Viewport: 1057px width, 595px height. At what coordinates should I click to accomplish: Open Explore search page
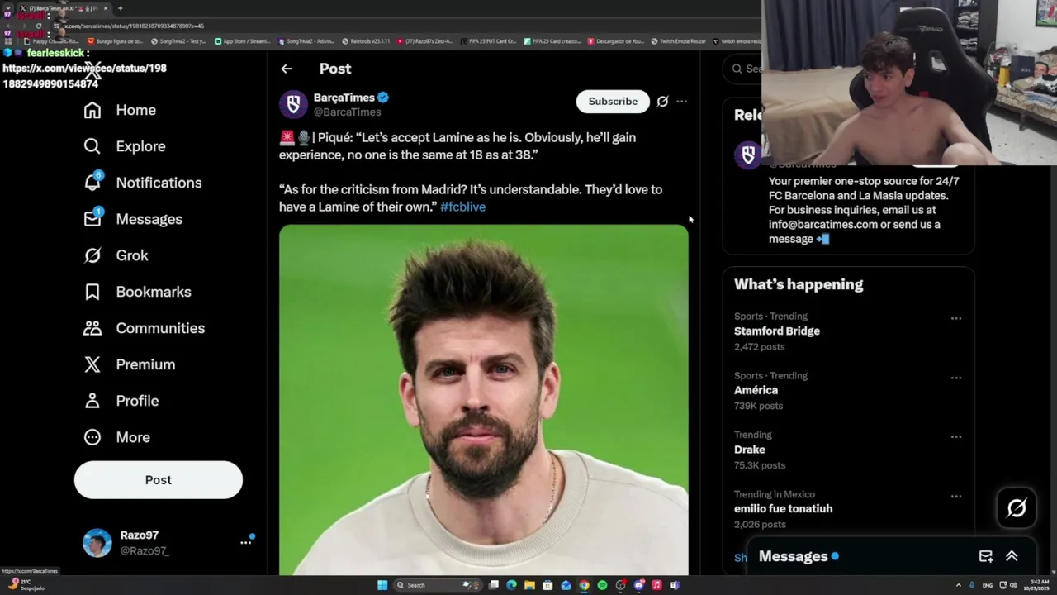[x=125, y=146]
